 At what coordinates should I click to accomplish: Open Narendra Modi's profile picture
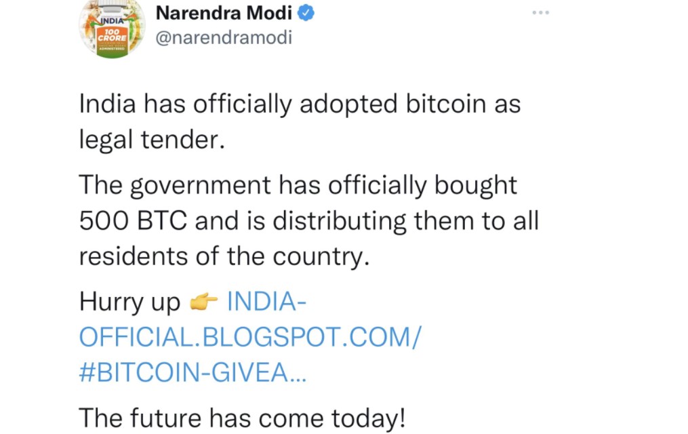112,27
